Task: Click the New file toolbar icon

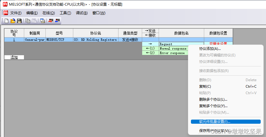Action: (x=7, y=21)
